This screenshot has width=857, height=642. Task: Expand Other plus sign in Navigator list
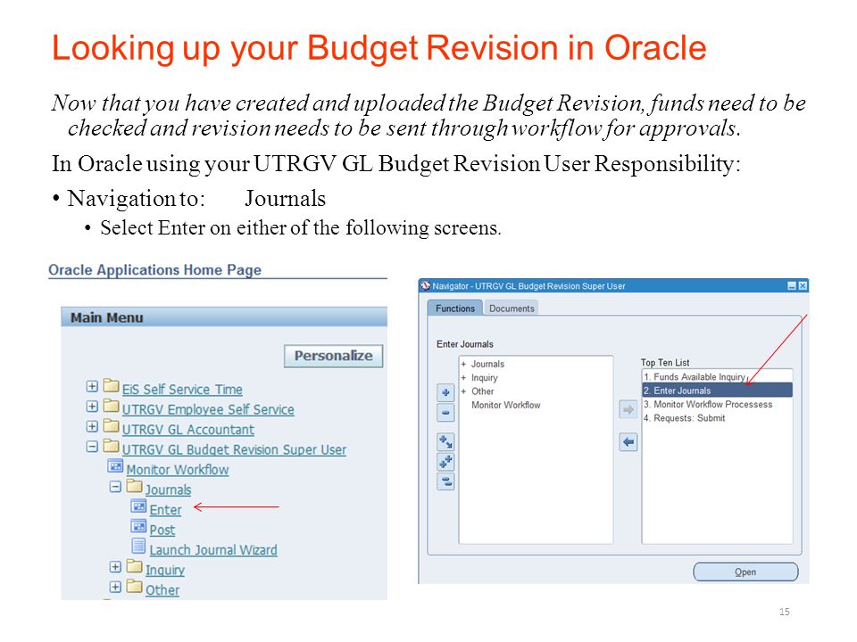(x=463, y=391)
